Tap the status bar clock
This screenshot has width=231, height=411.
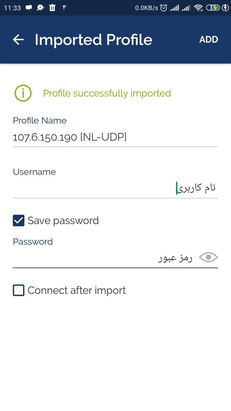[x=13, y=8]
